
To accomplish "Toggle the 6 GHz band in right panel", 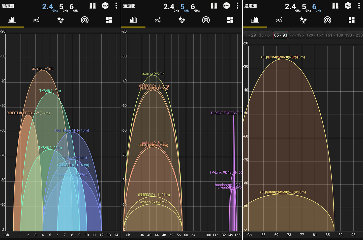I will [x=317, y=7].
